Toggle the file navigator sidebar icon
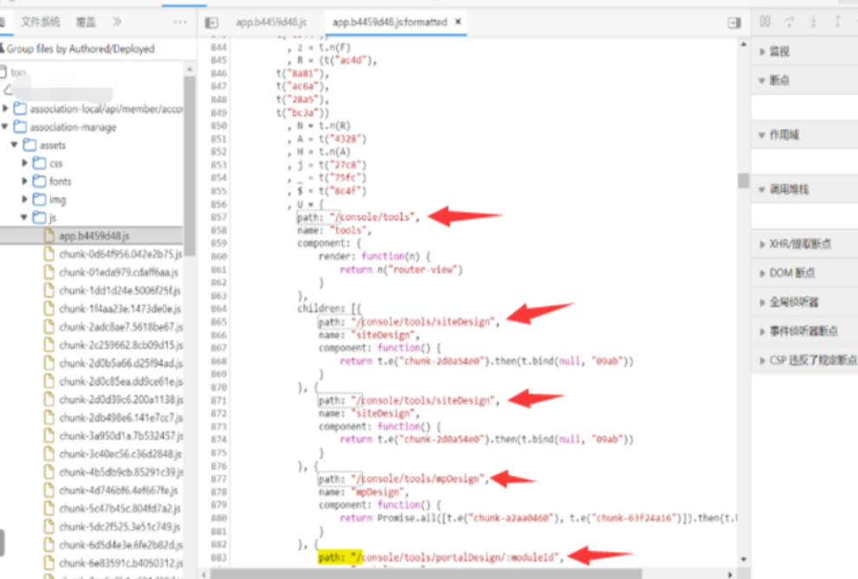 point(211,22)
